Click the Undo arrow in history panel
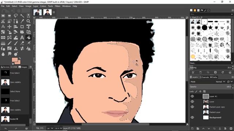The height and width of the screenshot is (131, 234). (x=5, y=128)
